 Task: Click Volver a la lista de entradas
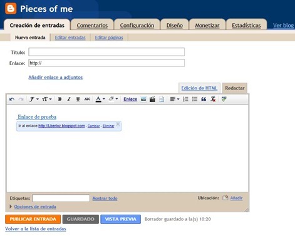tap(36, 229)
